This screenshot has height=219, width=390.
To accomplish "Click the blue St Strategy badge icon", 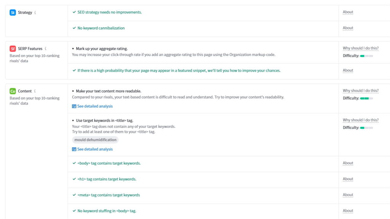I will [13, 13].
